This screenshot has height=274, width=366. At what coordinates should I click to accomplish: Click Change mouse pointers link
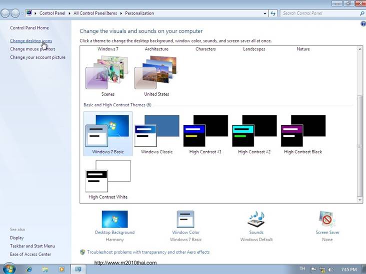click(32, 49)
